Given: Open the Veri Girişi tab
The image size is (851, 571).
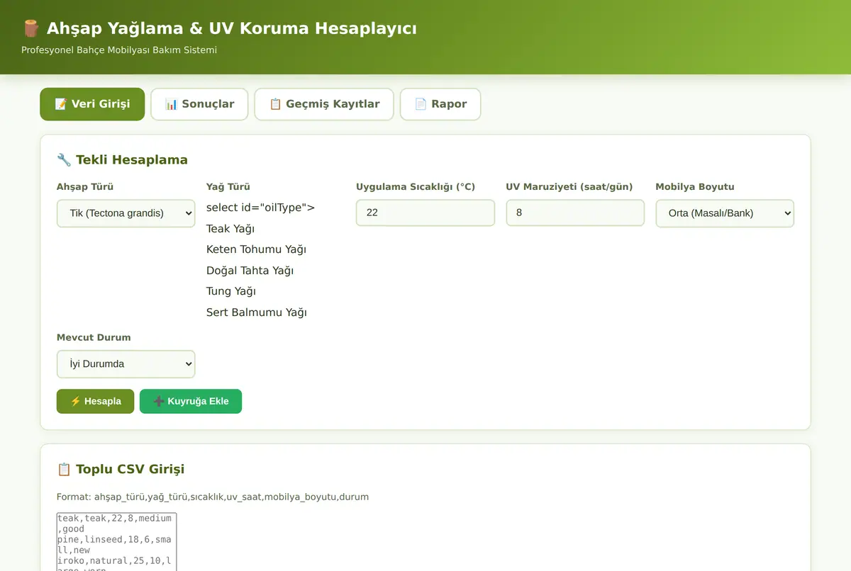Looking at the screenshot, I should pyautogui.click(x=92, y=104).
